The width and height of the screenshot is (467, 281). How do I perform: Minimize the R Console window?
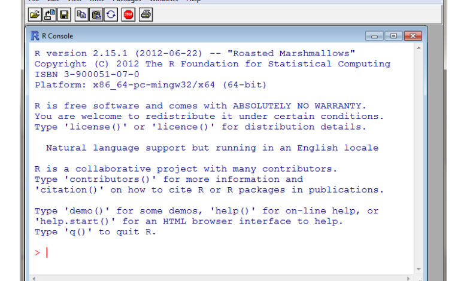pos(374,36)
